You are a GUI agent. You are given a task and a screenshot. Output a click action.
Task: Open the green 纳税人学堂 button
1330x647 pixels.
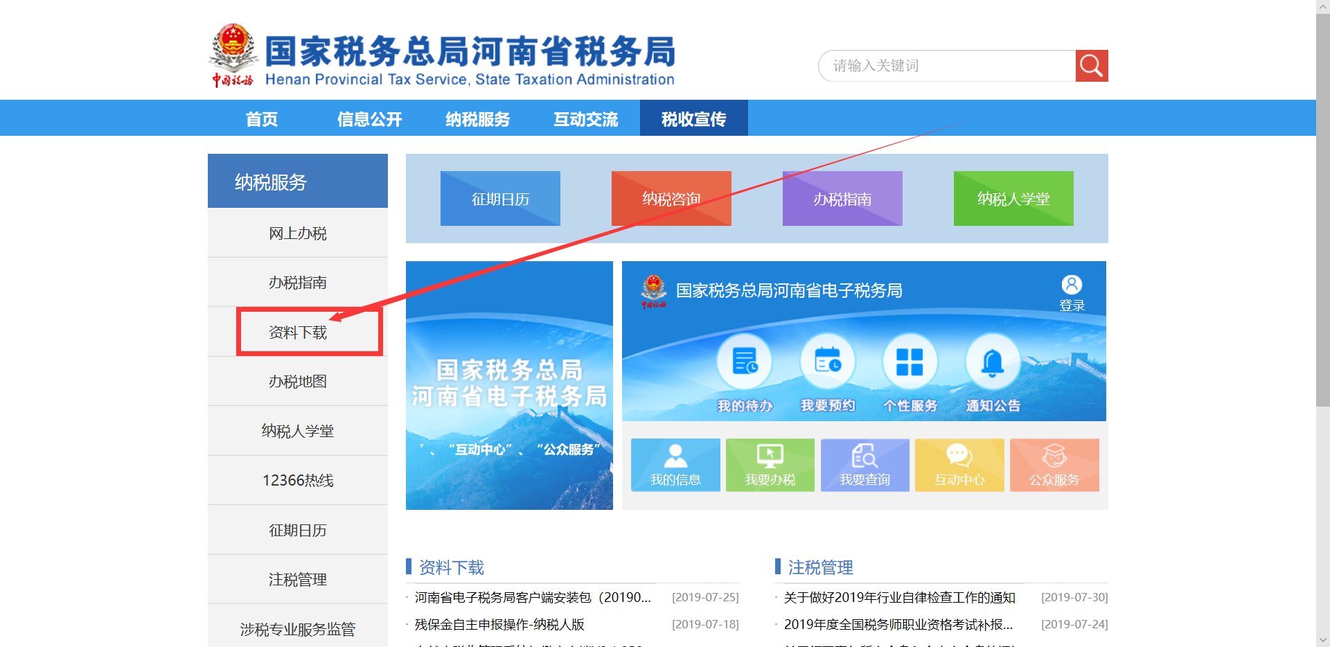click(1013, 199)
